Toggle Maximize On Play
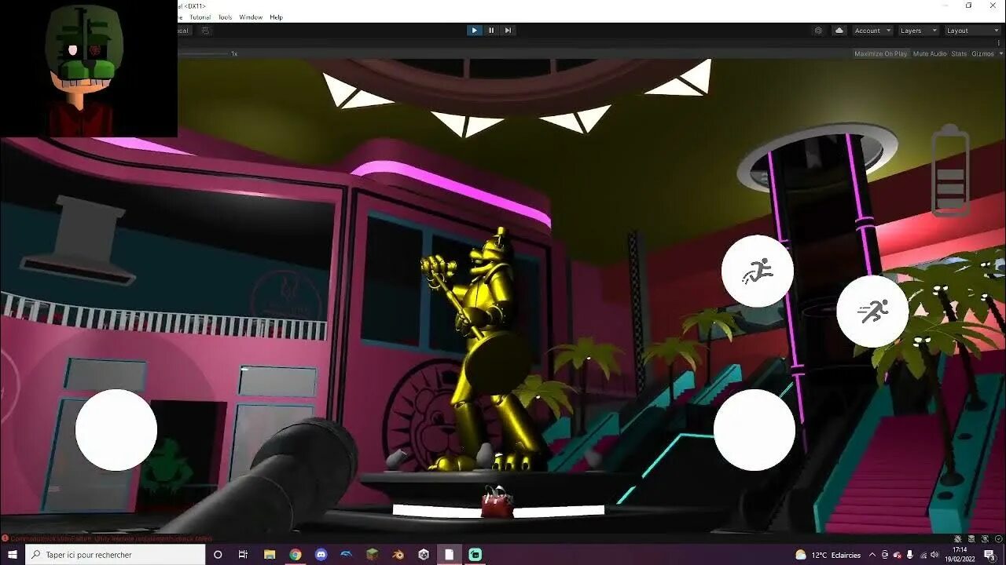 pos(880,54)
